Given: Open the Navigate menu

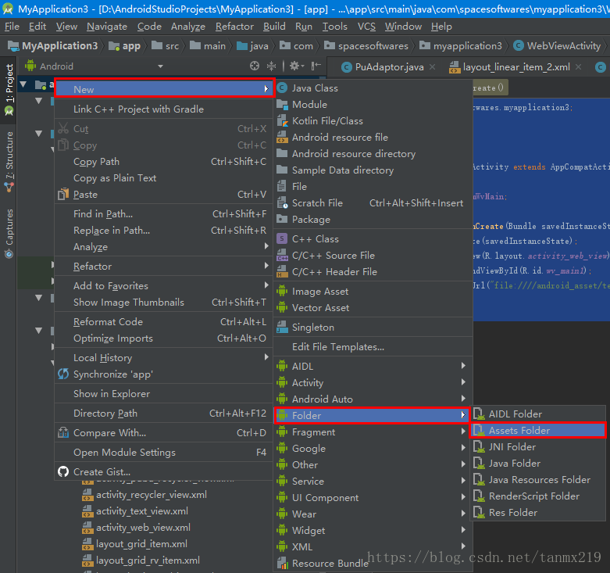Looking at the screenshot, I should [107, 27].
